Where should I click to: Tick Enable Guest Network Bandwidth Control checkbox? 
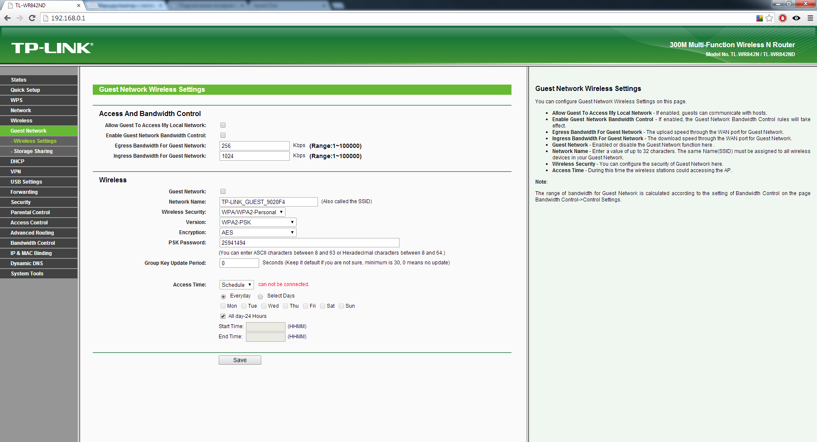(223, 135)
